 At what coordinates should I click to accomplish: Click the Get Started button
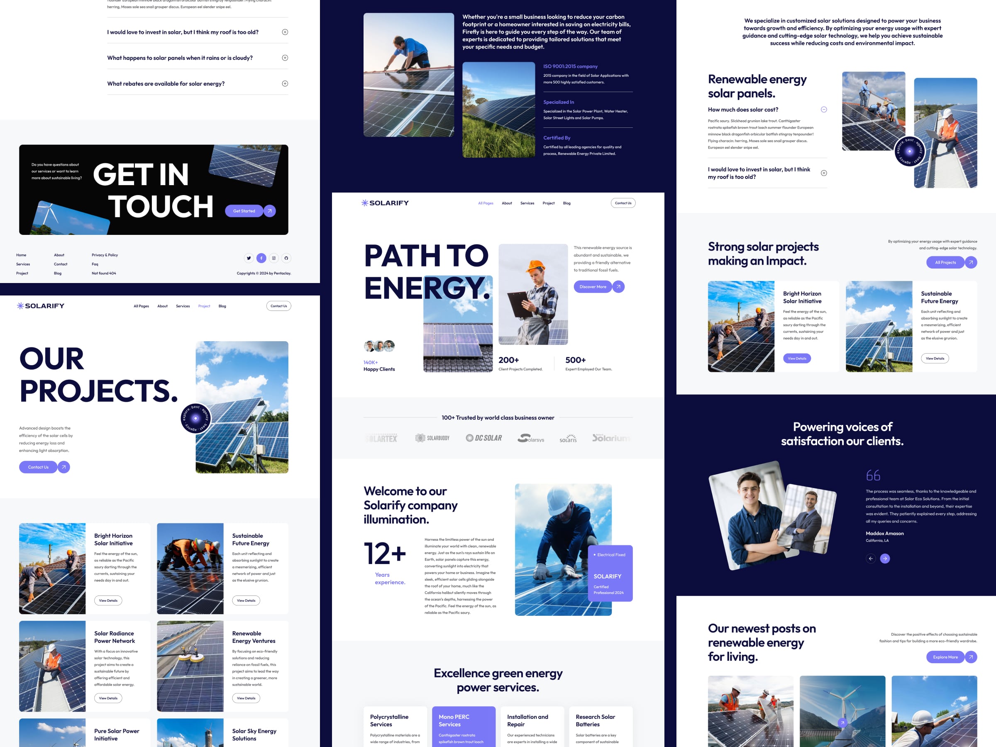click(x=244, y=211)
